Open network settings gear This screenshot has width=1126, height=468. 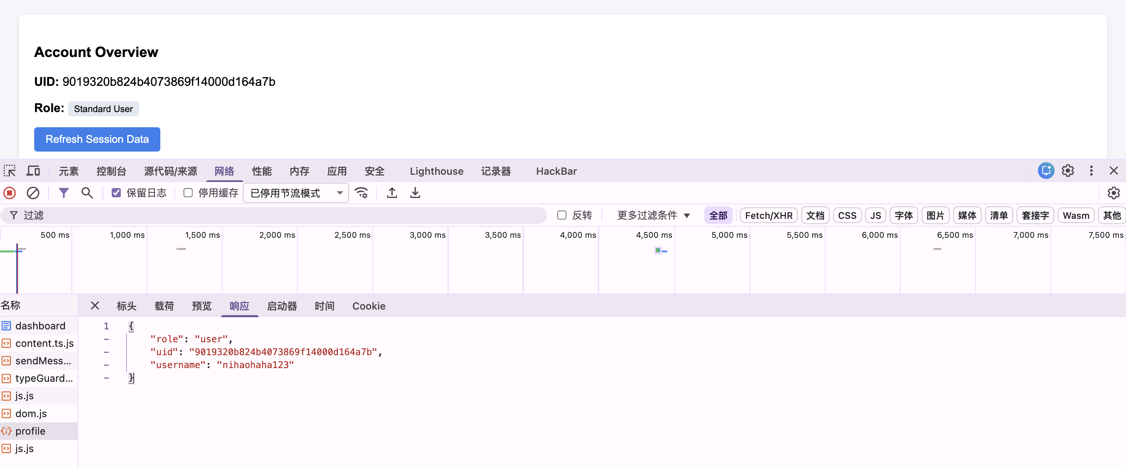pyautogui.click(x=1113, y=193)
